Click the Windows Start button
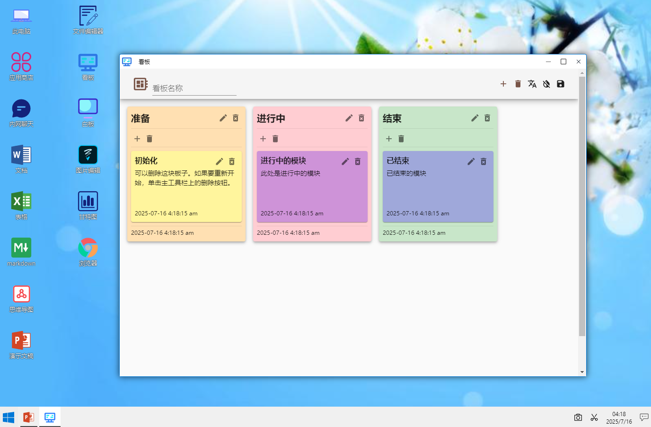The height and width of the screenshot is (427, 651). pyautogui.click(x=9, y=417)
